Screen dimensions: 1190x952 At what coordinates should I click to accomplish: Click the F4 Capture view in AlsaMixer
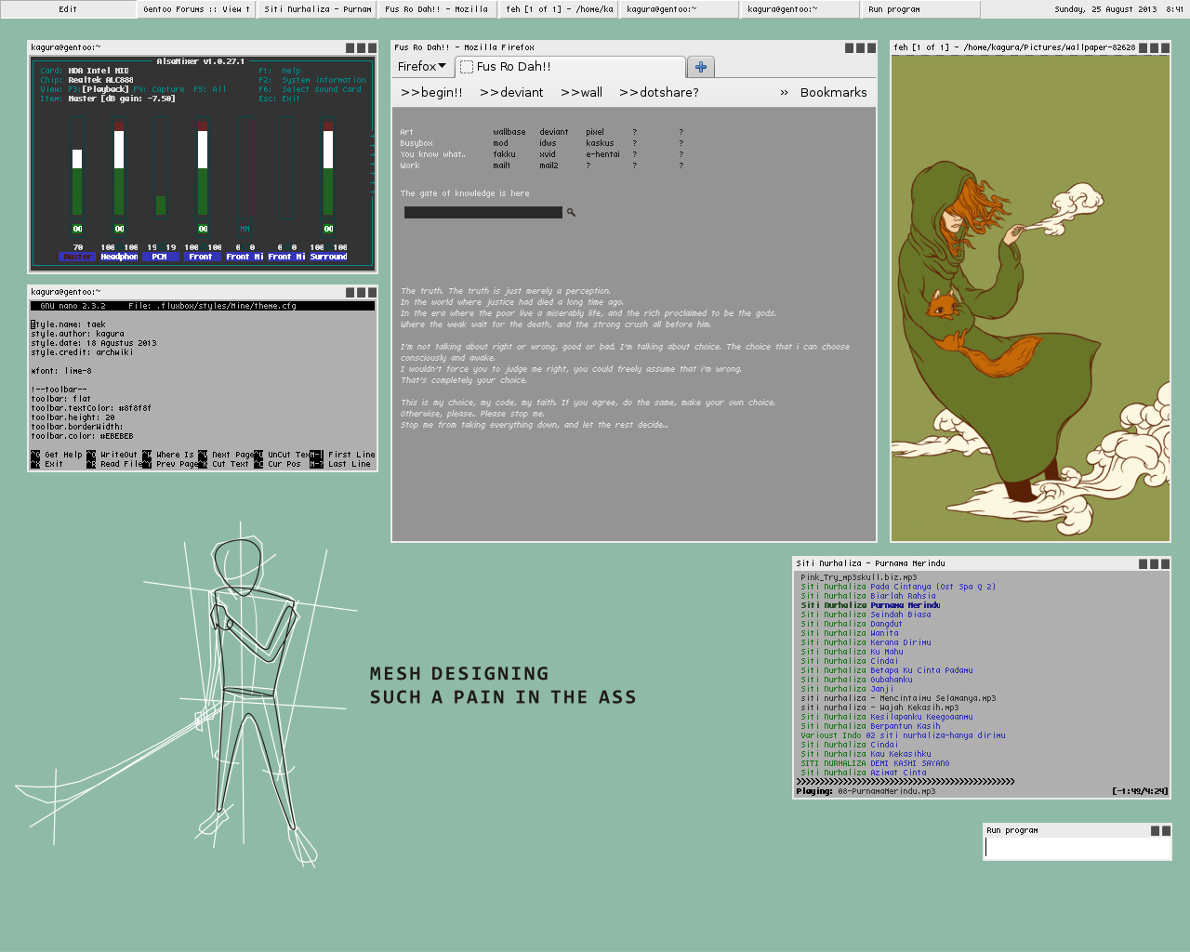pyautogui.click(x=158, y=89)
